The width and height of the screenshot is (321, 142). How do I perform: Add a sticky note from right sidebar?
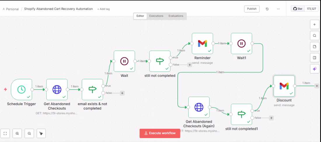pos(315,47)
